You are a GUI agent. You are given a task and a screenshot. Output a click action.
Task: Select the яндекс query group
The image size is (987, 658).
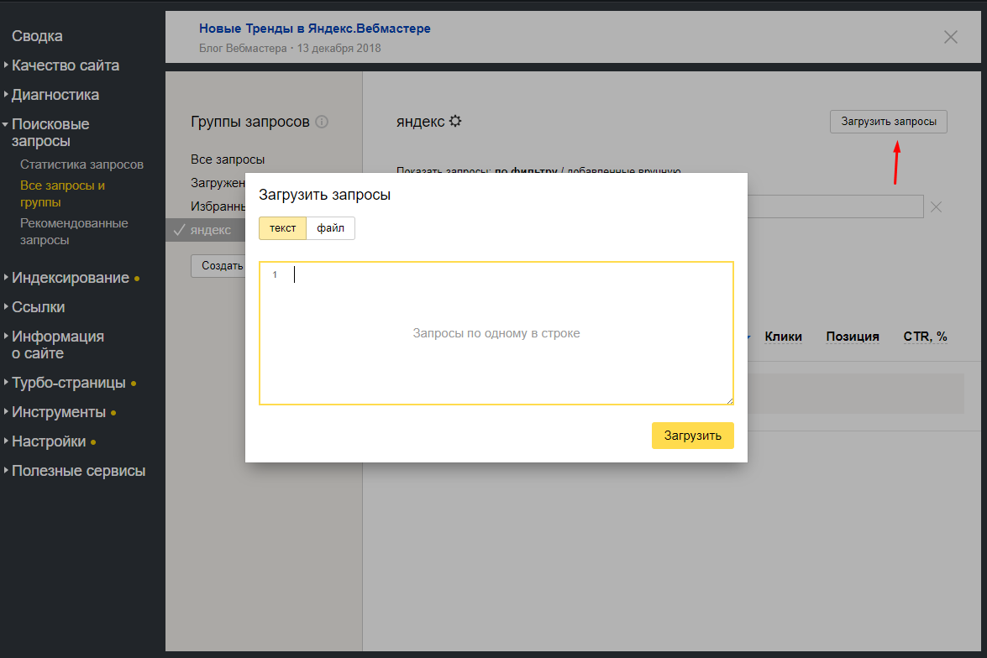click(x=211, y=230)
